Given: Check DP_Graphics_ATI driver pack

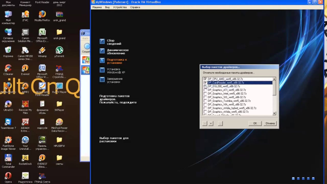Looking at the screenshot, I should click(x=205, y=90).
